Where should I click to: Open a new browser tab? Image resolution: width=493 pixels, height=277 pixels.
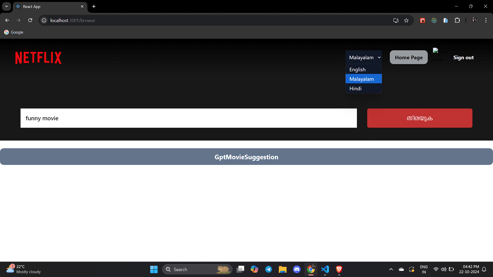[x=94, y=7]
